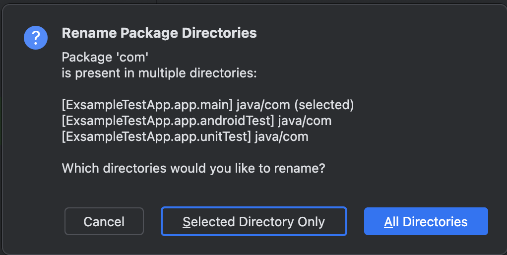Click the [ExsampleTestApp.app.androidTest] module name
This screenshot has width=507, height=255.
coord(168,121)
